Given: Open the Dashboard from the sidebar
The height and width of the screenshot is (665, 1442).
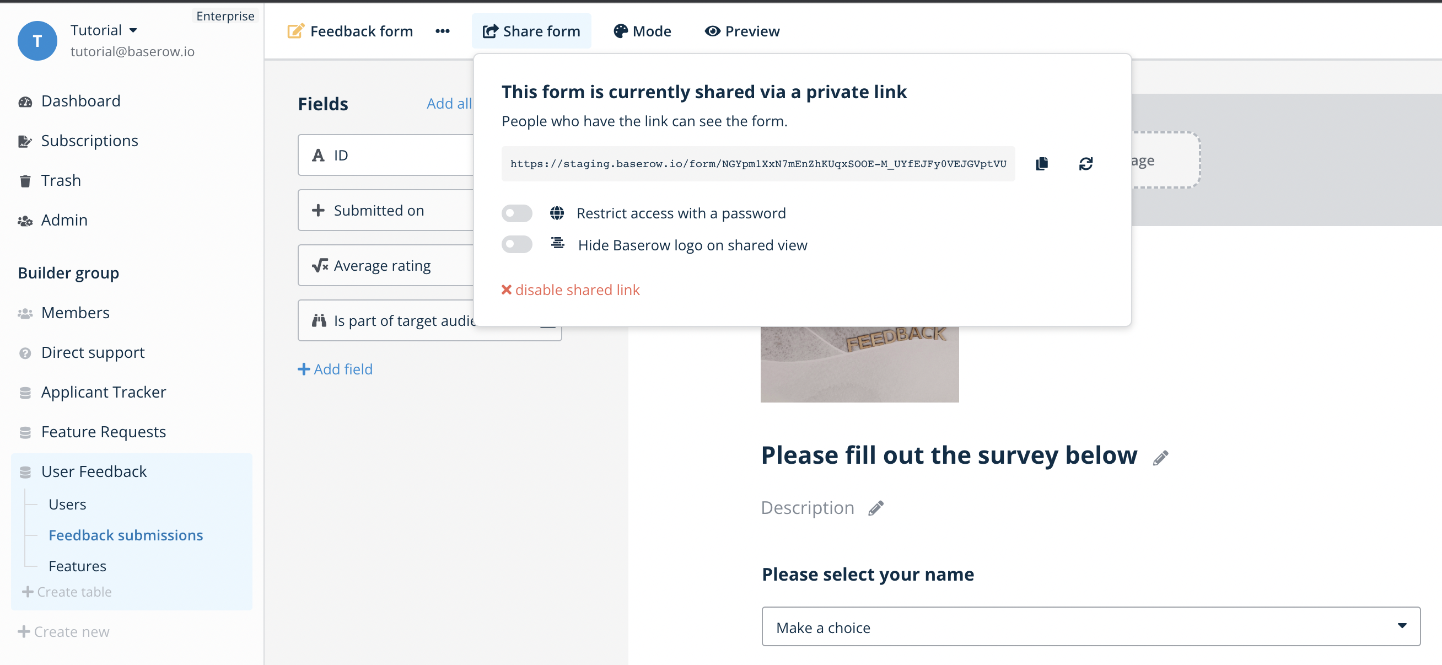Looking at the screenshot, I should tap(80, 100).
